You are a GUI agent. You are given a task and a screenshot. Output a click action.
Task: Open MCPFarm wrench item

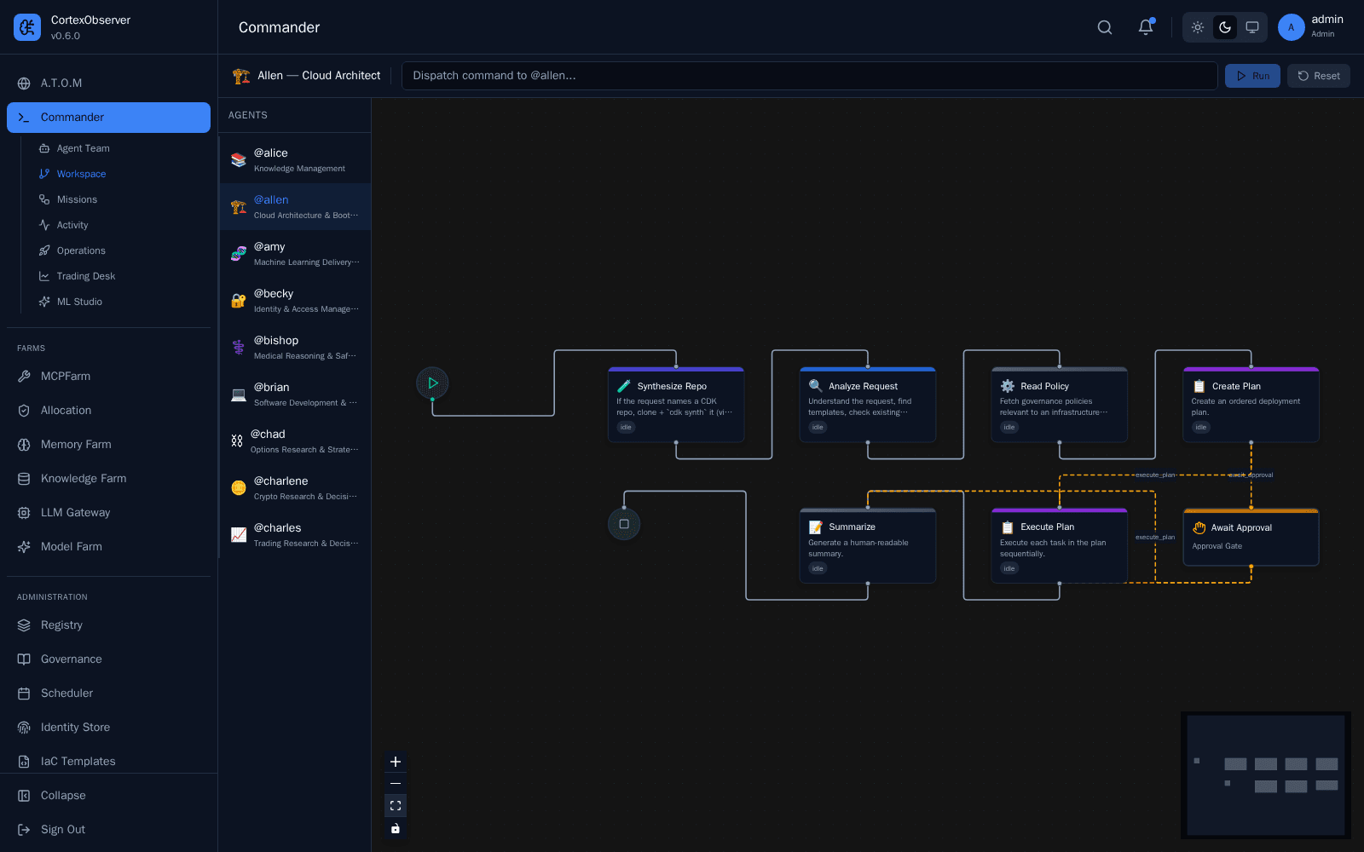108,377
